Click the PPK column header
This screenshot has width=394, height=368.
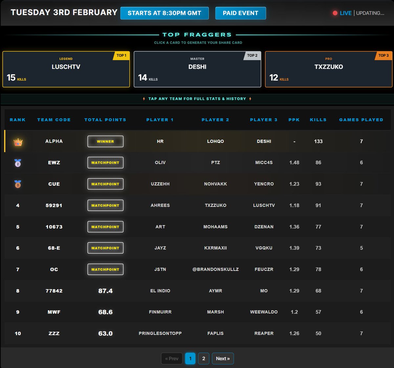click(x=294, y=120)
